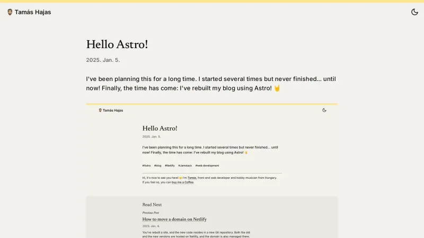Select the #Jamstack tag in the screenshot

click(184, 166)
